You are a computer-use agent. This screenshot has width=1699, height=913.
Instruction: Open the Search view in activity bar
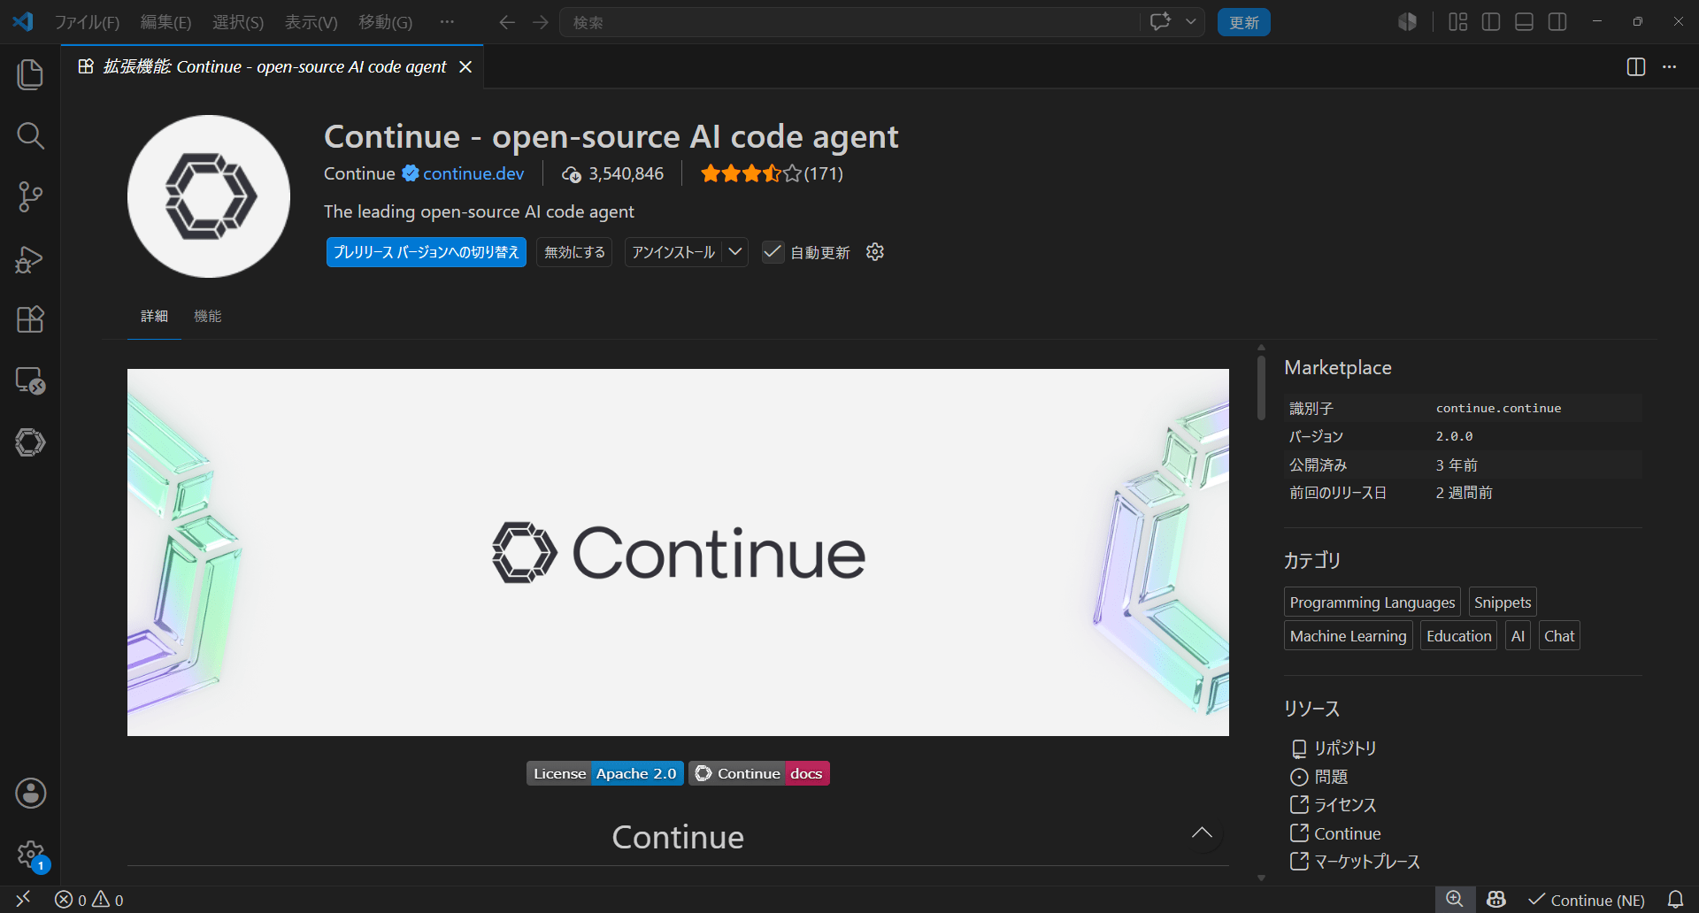point(30,135)
